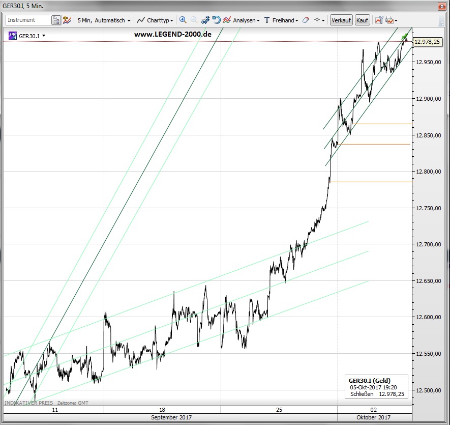Image resolution: width=450 pixels, height=425 pixels.
Task: Click the Kauf button
Action: (362, 20)
